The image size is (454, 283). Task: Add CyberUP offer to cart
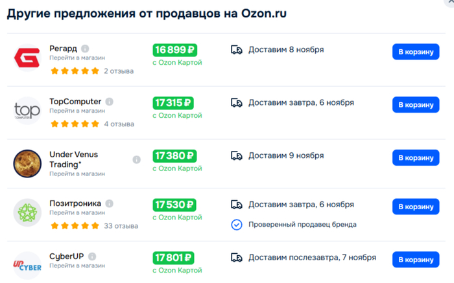pos(415,260)
